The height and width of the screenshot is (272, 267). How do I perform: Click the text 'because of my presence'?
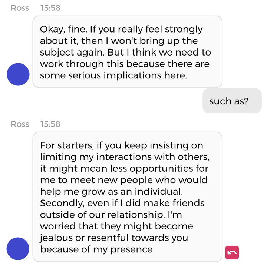(x=96, y=249)
